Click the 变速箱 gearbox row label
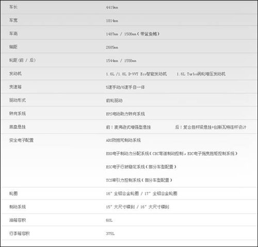 tap(15, 87)
